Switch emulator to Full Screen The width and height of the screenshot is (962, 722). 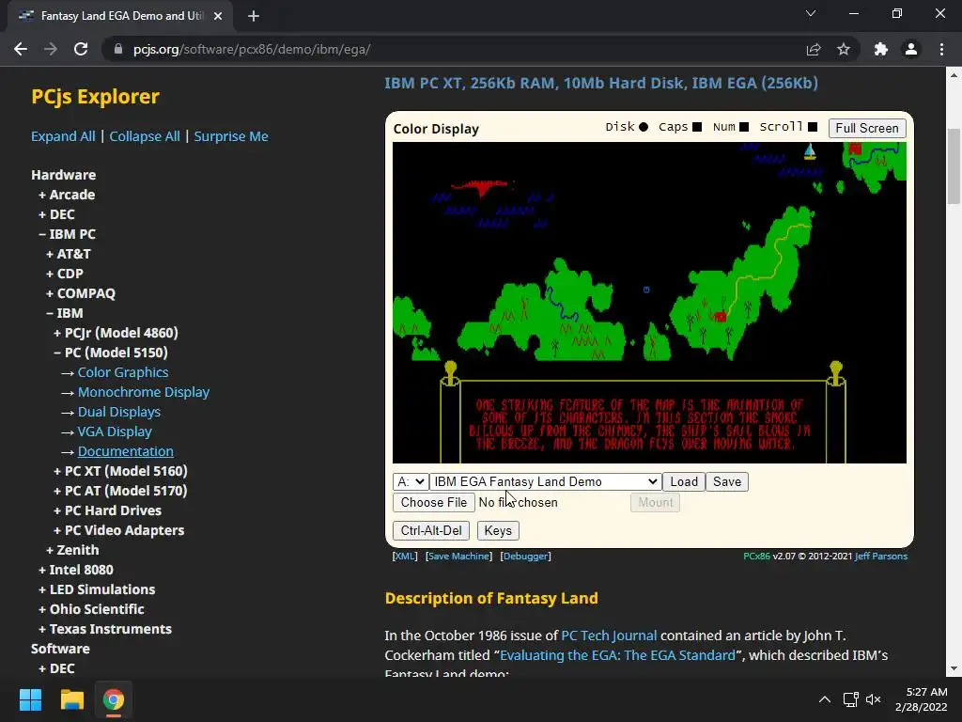point(867,128)
